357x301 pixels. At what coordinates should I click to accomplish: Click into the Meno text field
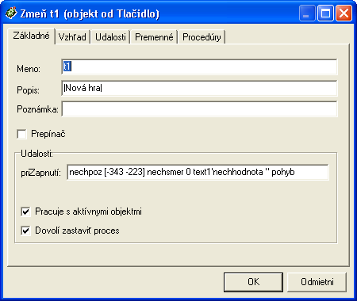[199, 67]
